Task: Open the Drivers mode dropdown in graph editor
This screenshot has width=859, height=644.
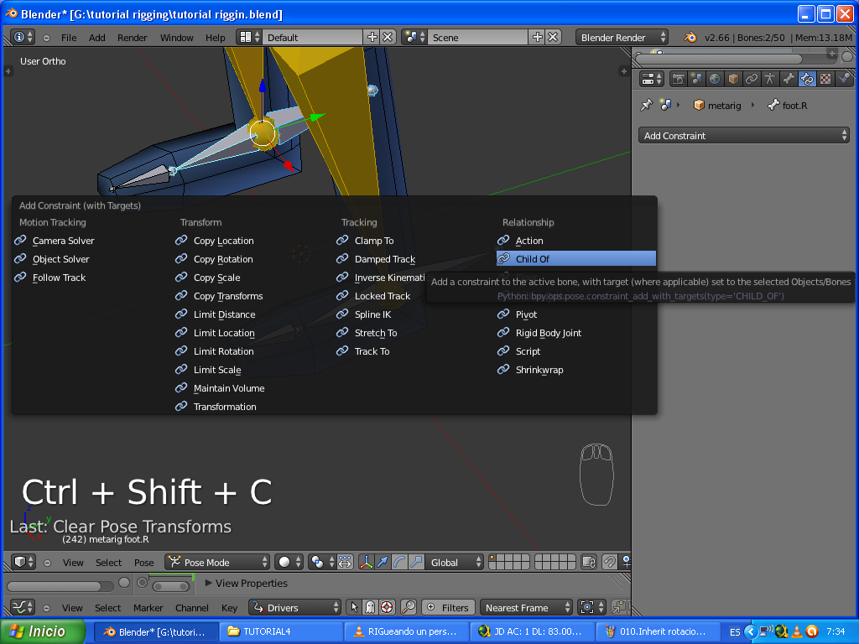Action: 294,607
